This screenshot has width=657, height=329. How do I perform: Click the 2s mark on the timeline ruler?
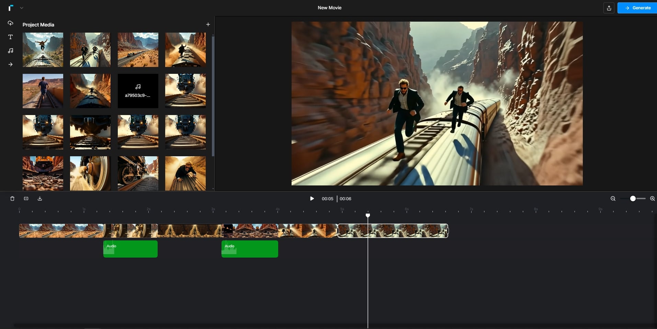point(148,209)
